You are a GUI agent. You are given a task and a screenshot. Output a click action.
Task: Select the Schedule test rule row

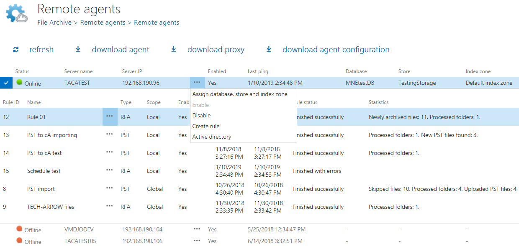[44, 171]
